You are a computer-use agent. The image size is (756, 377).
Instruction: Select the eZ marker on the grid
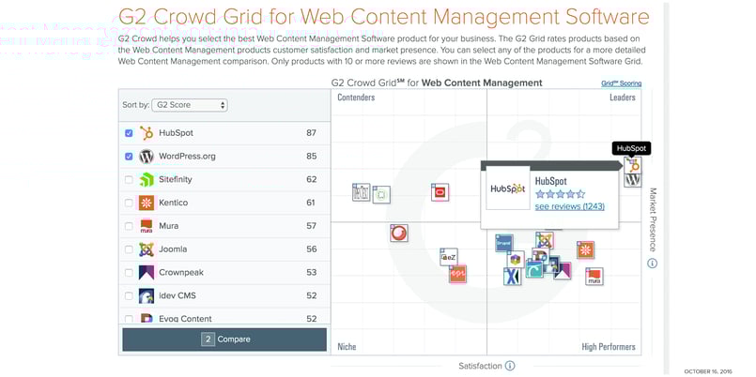tap(448, 257)
